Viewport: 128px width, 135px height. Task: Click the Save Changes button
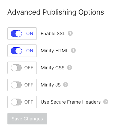click(x=27, y=119)
